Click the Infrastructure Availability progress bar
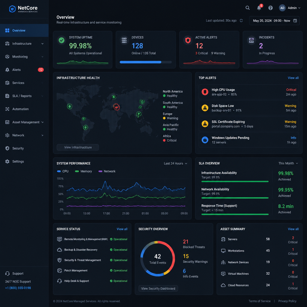 [x=235, y=181]
